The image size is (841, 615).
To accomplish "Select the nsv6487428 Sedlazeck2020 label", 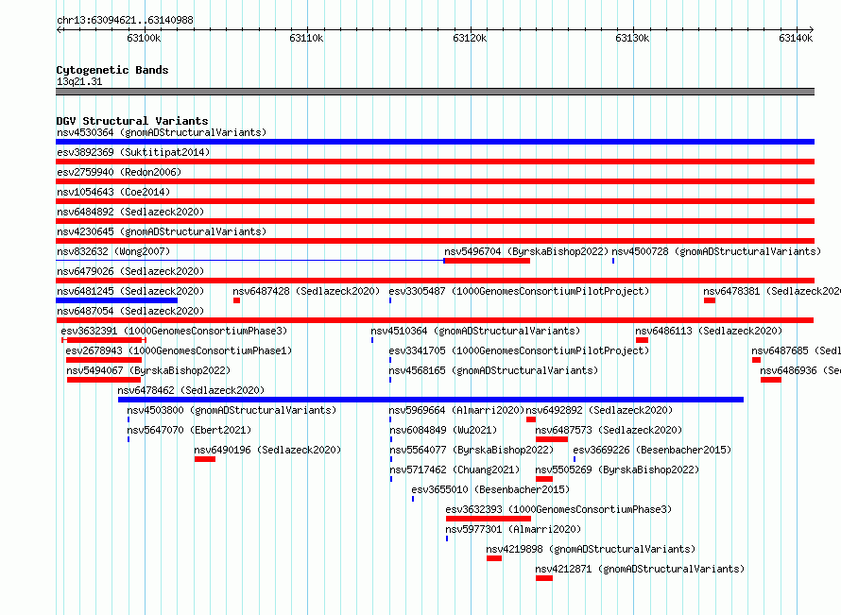I will [306, 291].
